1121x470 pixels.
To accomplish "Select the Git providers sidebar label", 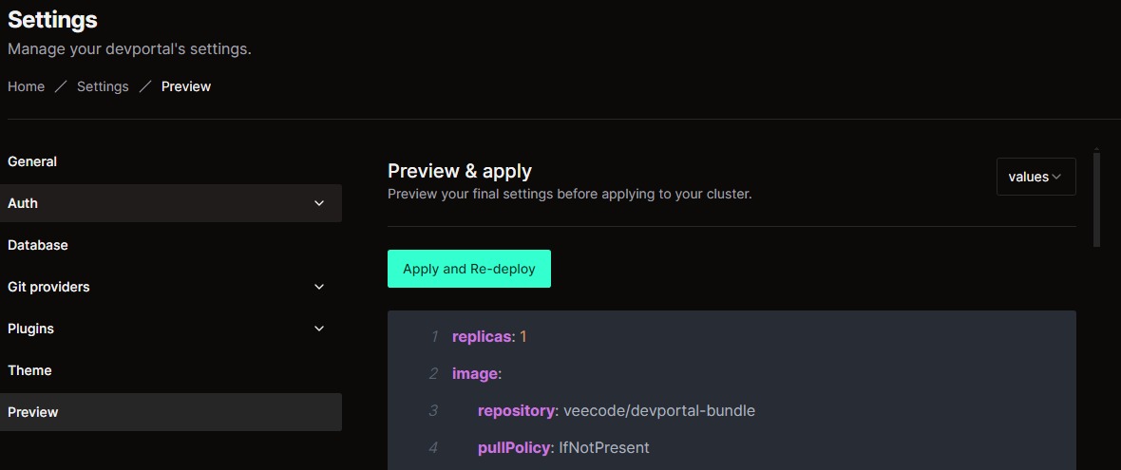I will [48, 287].
